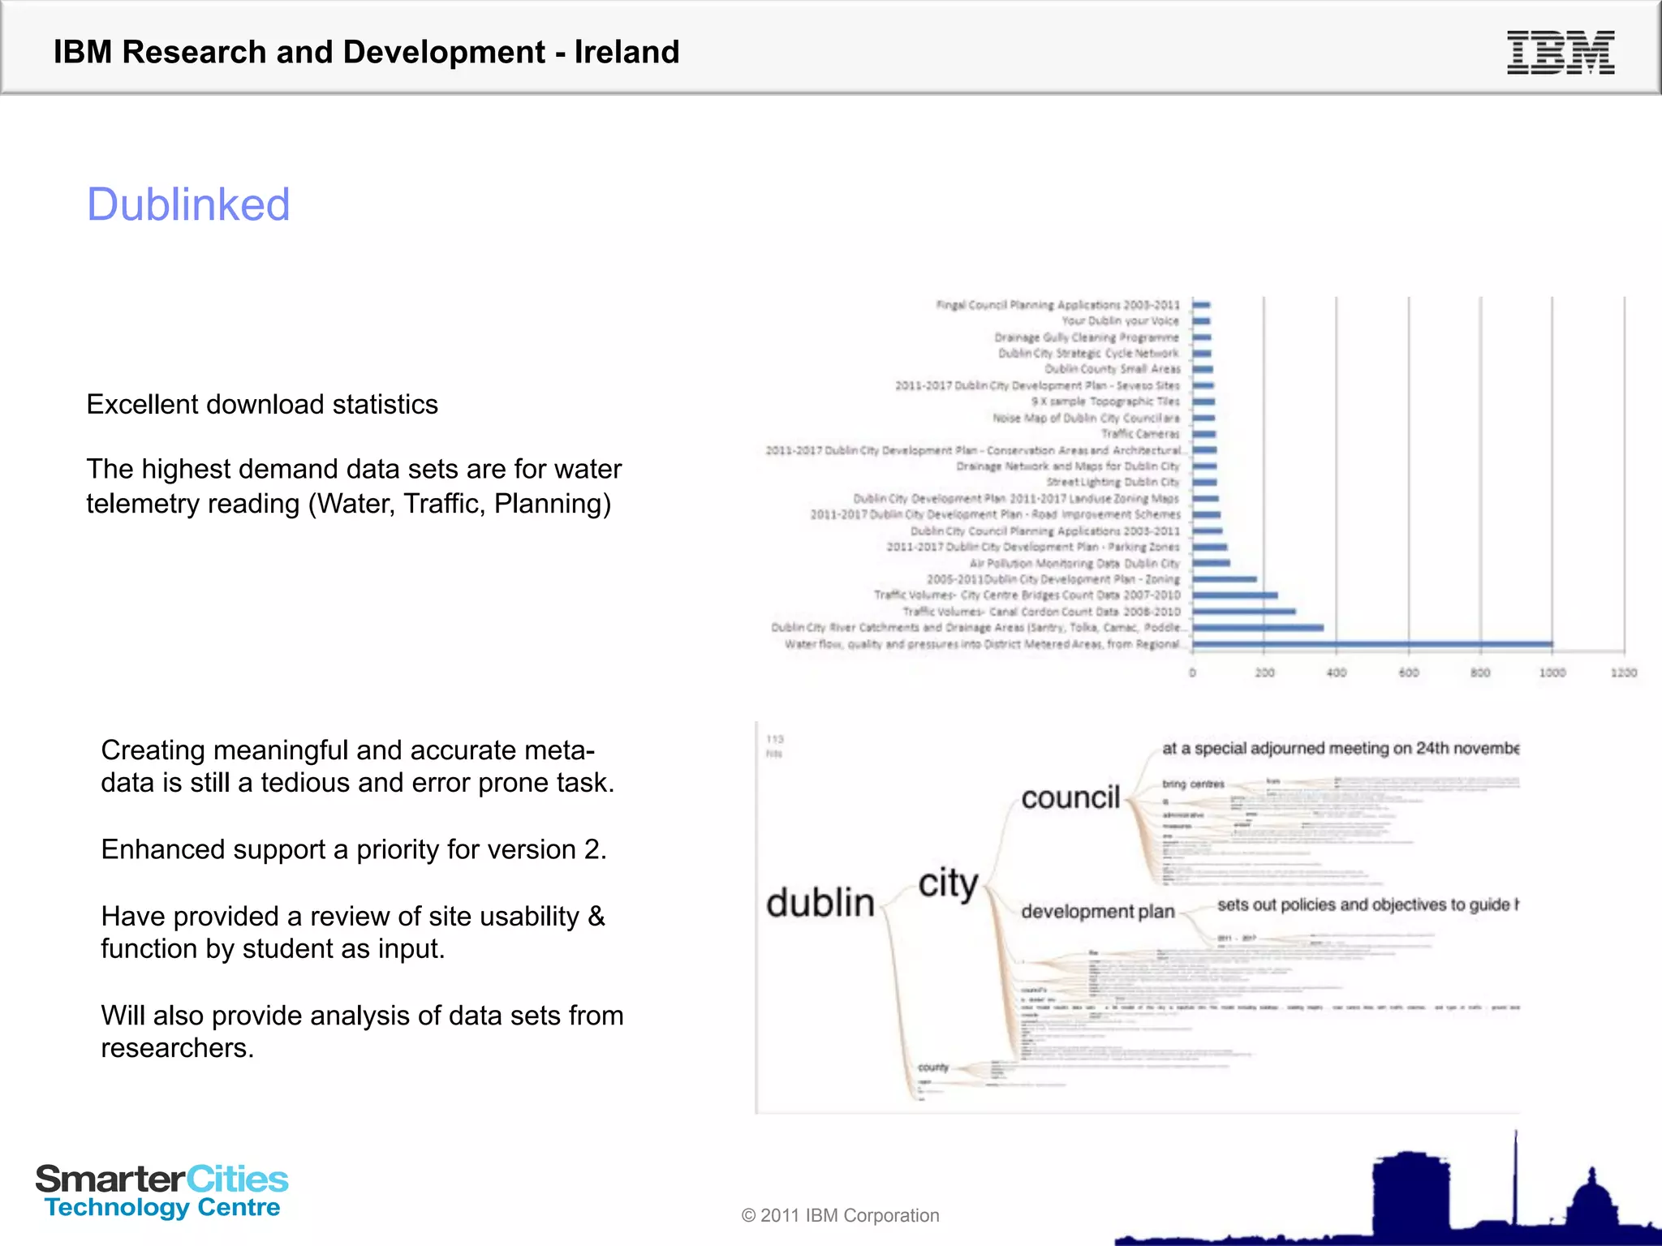The height and width of the screenshot is (1246, 1662).
Task: Click the 'council' word tree node
Action: point(1070,797)
